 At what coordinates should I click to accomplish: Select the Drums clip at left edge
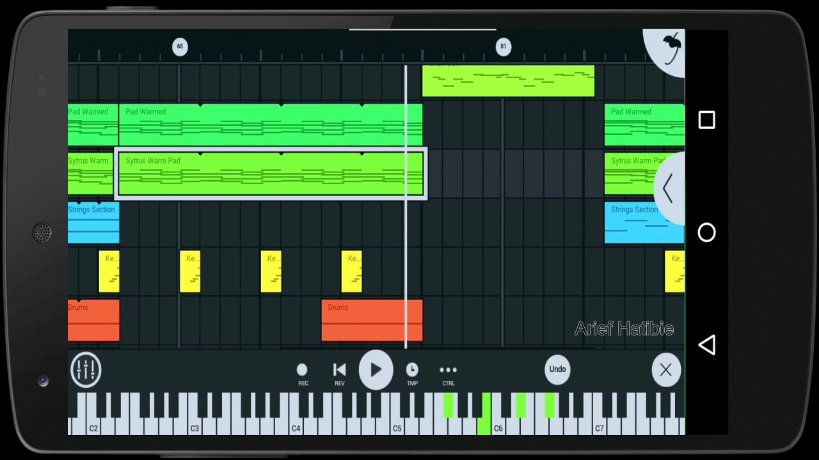pos(93,321)
